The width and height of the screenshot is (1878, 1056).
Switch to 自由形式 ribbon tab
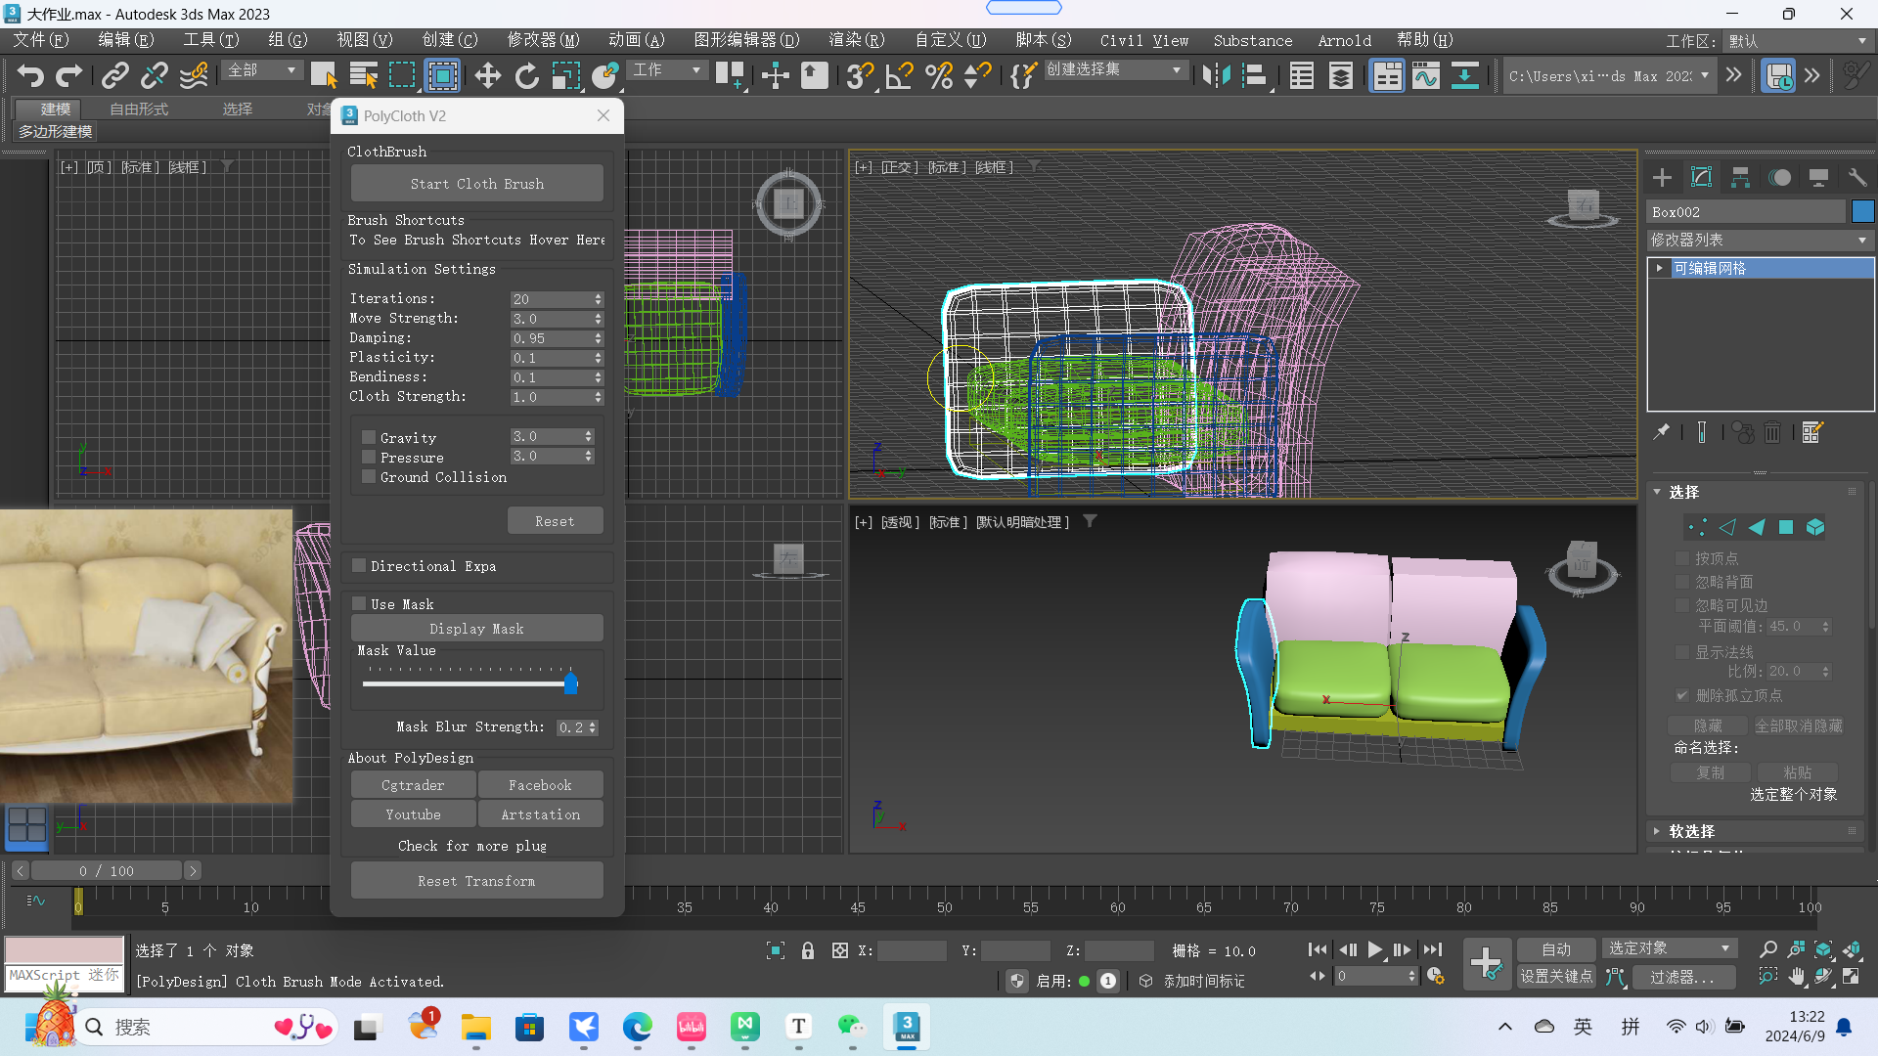(x=139, y=109)
